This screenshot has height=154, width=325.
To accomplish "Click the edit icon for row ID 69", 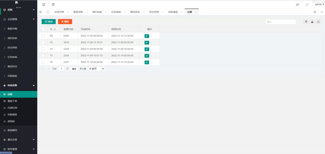I will 147,36.
